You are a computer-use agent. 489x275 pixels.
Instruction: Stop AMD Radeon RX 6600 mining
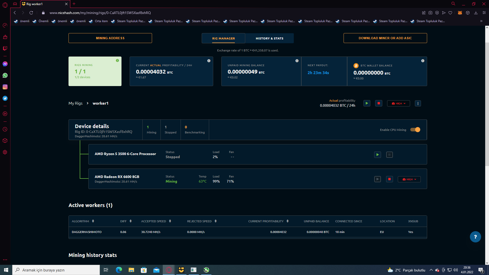tap(389, 179)
